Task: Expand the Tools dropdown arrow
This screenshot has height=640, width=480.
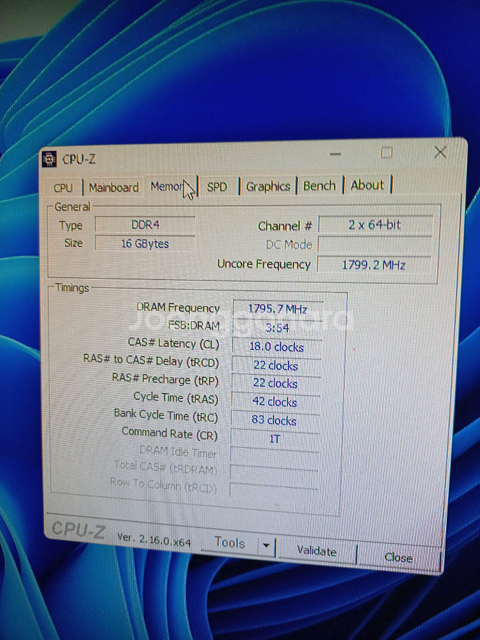Action: click(x=266, y=546)
